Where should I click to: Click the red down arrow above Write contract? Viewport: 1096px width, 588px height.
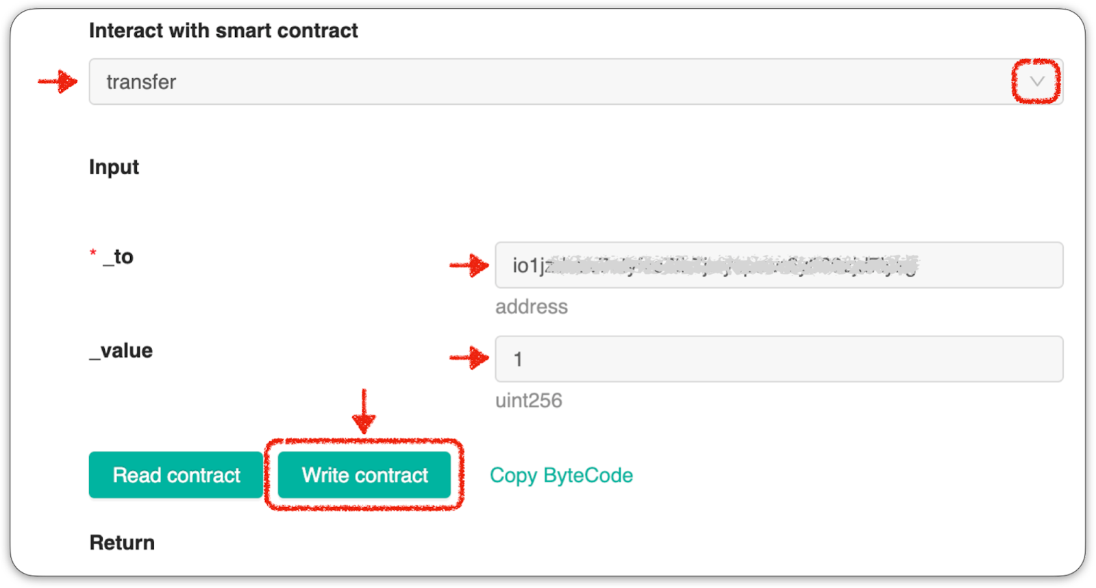[364, 411]
